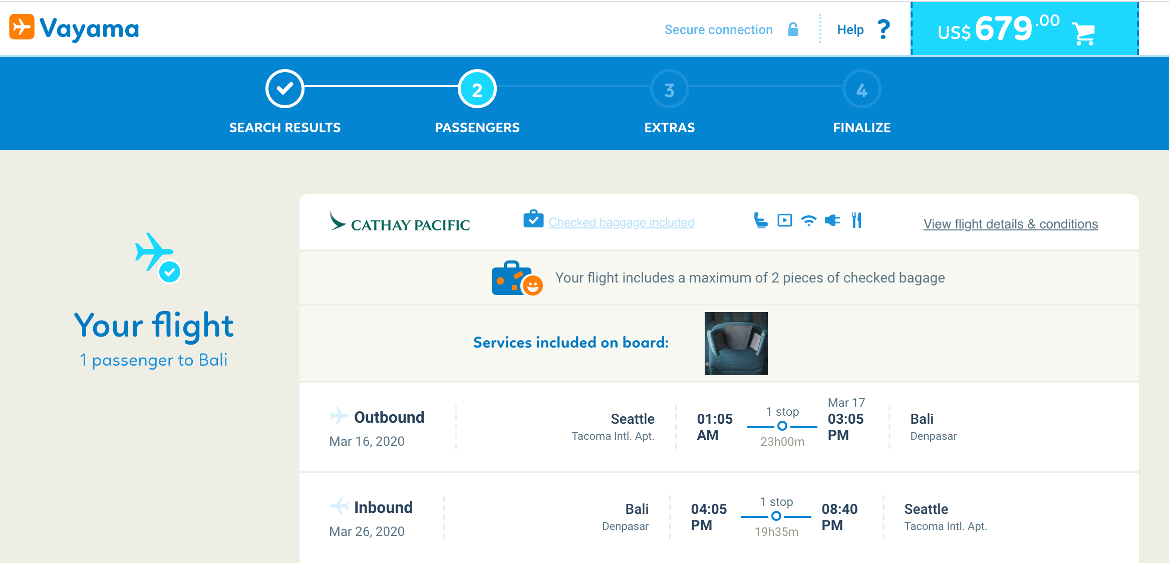
Task: Click the secure connection lock icon
Action: pos(793,30)
